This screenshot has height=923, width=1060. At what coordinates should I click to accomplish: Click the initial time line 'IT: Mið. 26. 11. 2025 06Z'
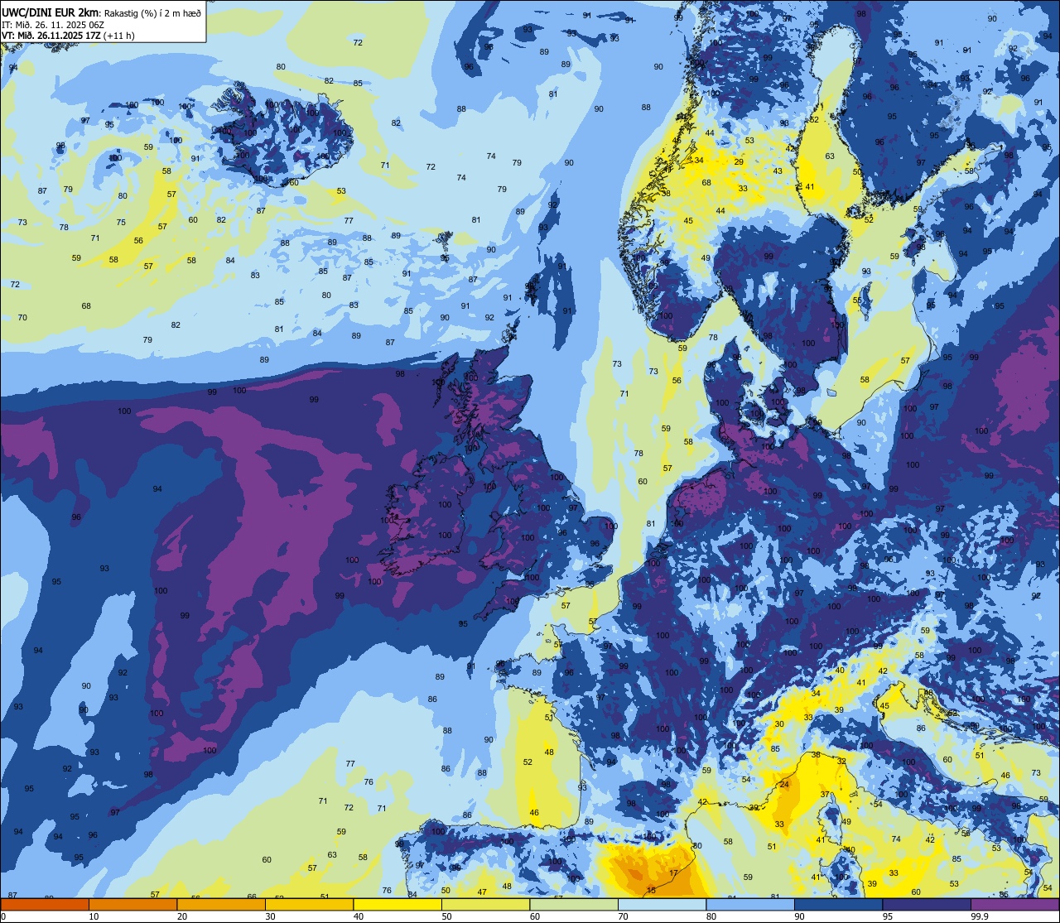(x=53, y=24)
